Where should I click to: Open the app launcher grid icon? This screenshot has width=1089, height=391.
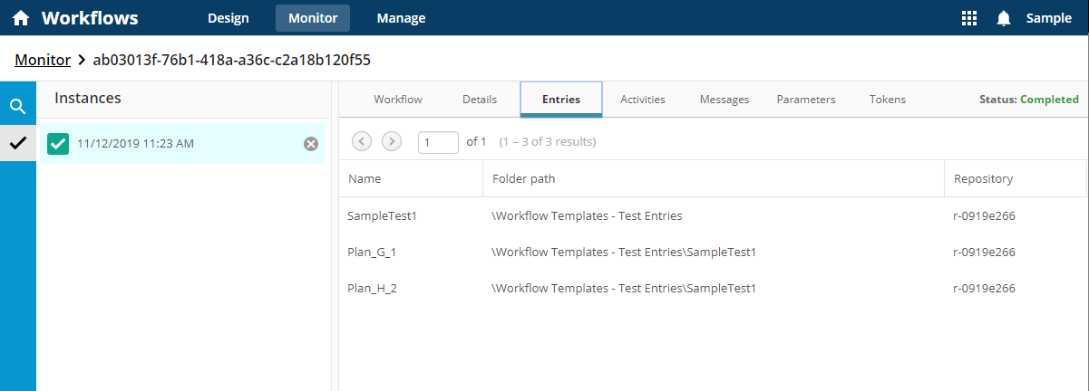click(x=969, y=18)
